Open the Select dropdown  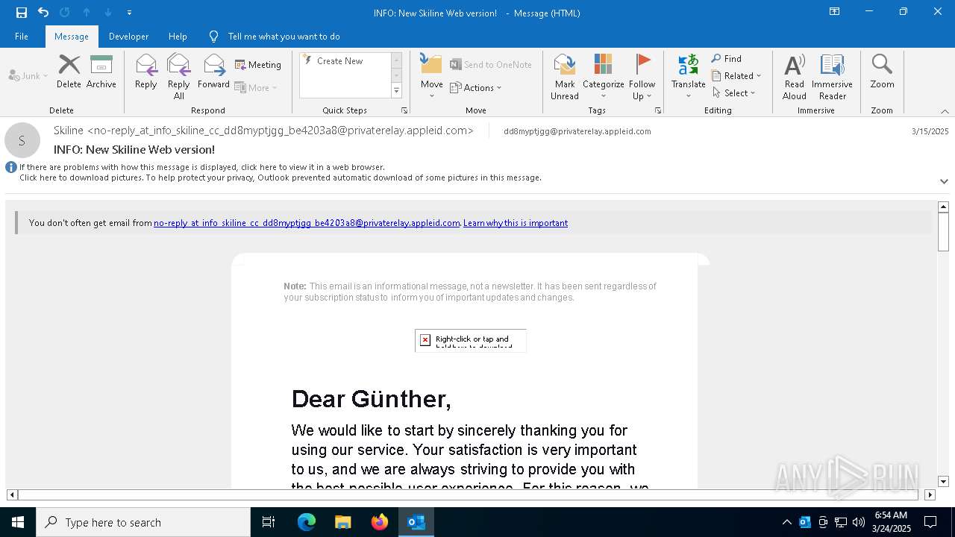tap(734, 93)
